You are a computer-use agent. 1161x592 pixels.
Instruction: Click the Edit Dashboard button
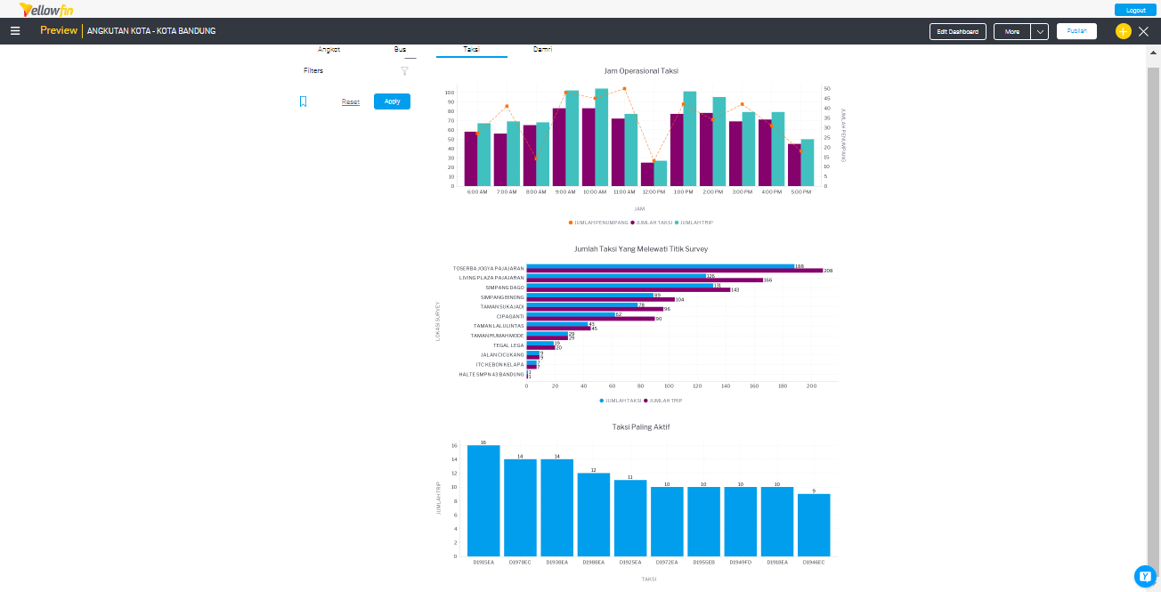[x=958, y=31]
